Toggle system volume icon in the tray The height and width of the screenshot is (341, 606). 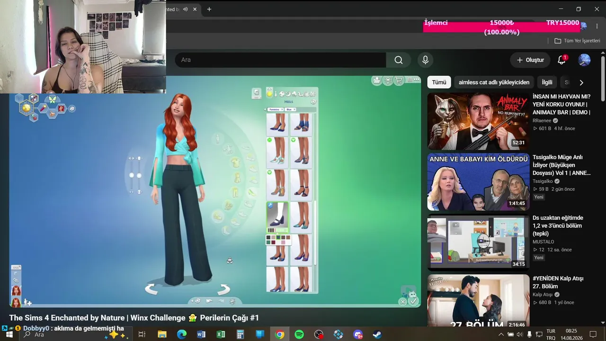pos(519,334)
